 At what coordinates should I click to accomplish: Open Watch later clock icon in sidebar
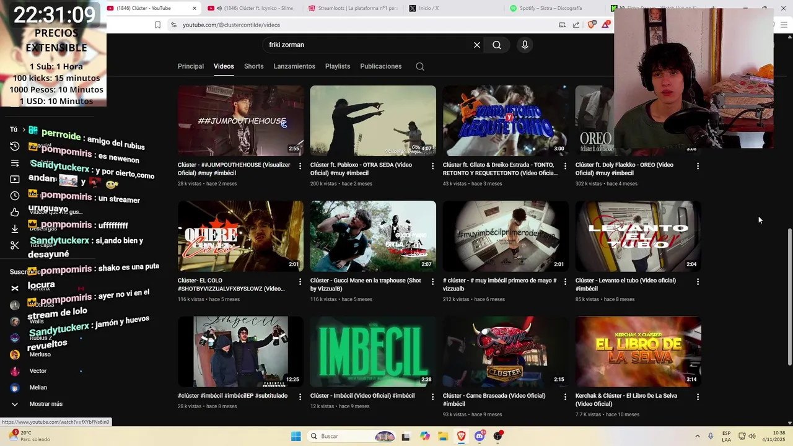click(15, 196)
